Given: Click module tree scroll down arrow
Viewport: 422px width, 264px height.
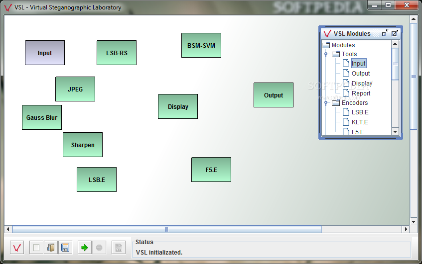Looking at the screenshot, I should (395, 132).
